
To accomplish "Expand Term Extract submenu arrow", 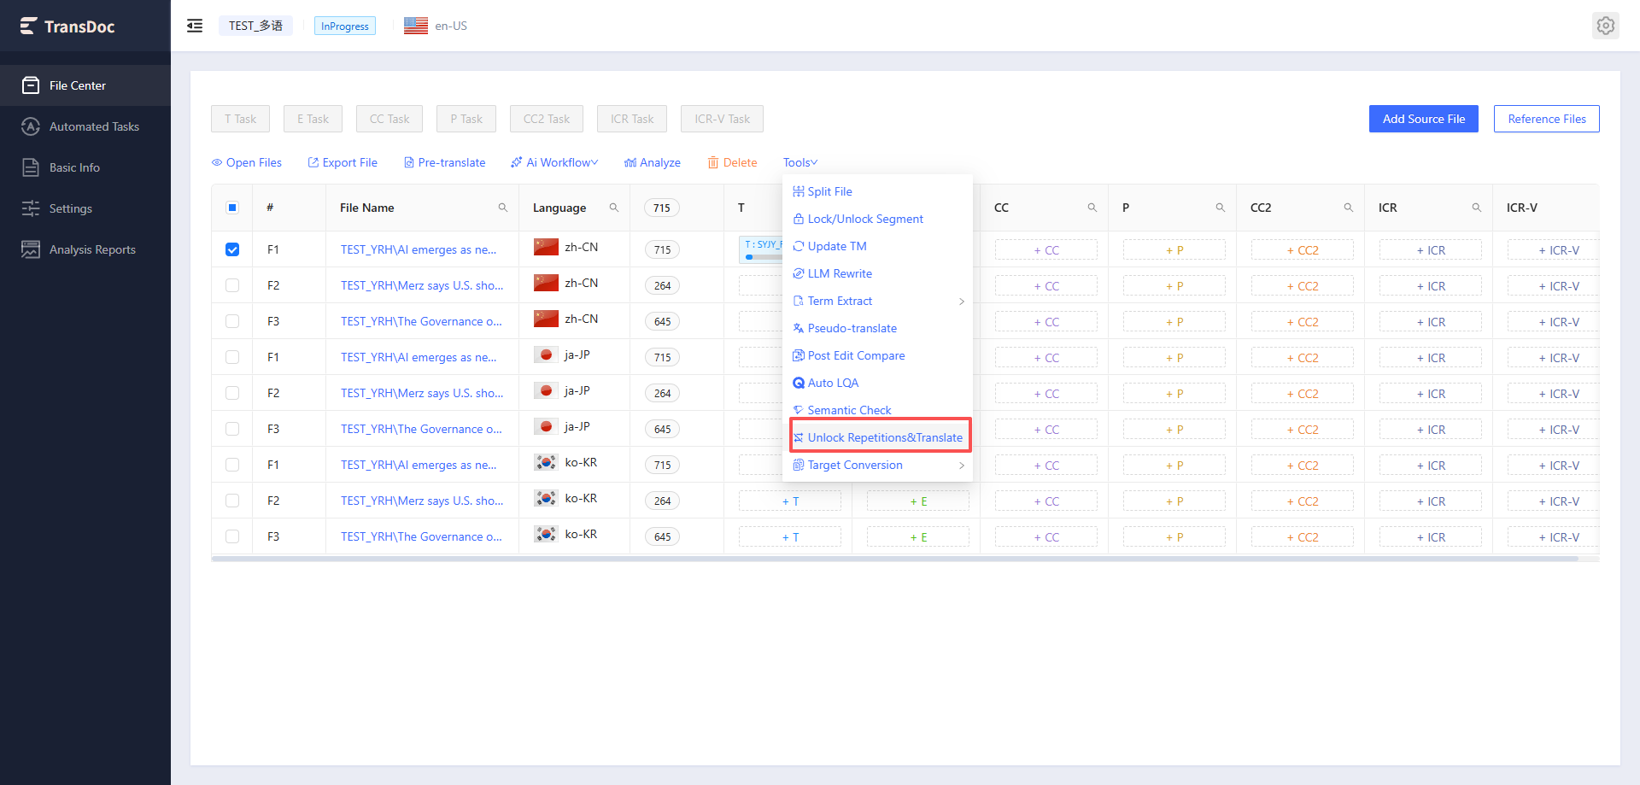I will (x=962, y=301).
